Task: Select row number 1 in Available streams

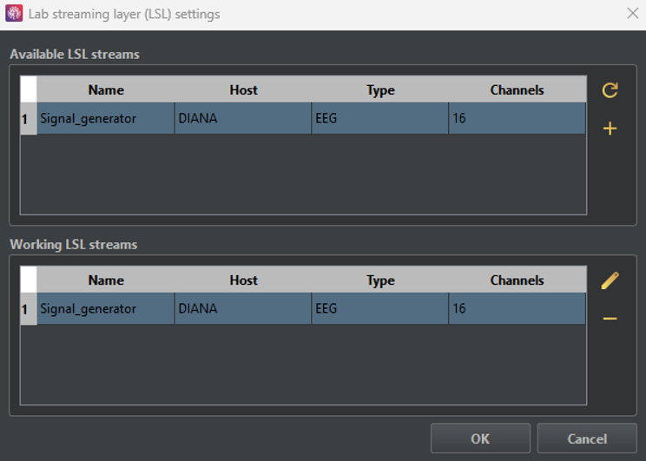Action: (28, 119)
